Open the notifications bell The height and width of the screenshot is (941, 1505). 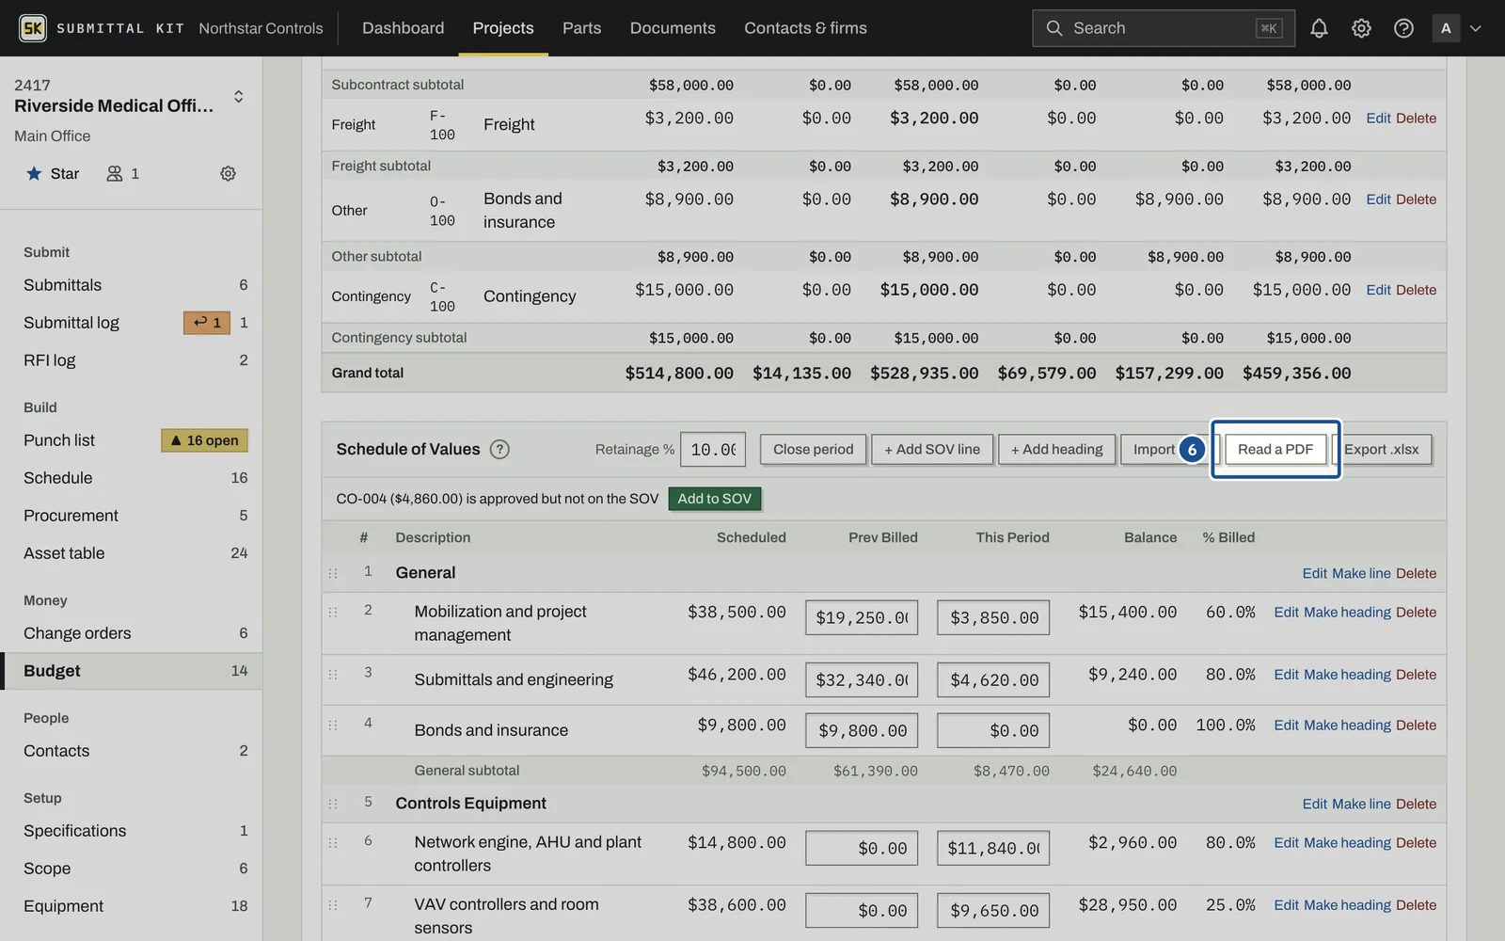(1319, 28)
